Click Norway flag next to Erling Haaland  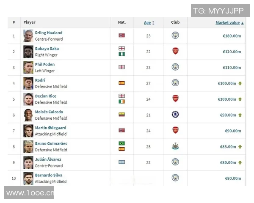coord(121,36)
